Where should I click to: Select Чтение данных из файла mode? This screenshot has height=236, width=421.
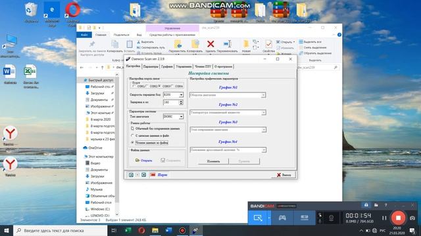132,143
